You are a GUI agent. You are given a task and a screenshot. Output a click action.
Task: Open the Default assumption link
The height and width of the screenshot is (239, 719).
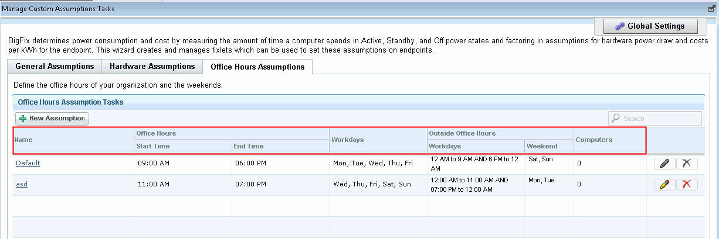(x=28, y=163)
